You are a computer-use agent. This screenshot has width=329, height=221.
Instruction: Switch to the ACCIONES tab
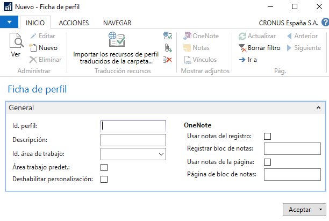point(74,23)
